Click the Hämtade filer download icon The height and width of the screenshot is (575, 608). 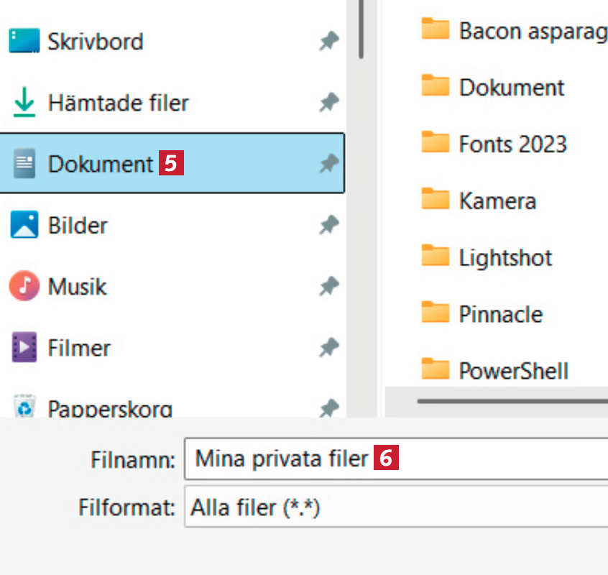(x=24, y=103)
